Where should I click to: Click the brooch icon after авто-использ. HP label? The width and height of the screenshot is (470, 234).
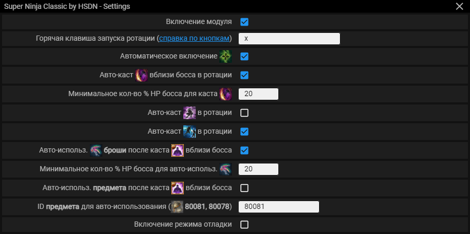[226, 169]
